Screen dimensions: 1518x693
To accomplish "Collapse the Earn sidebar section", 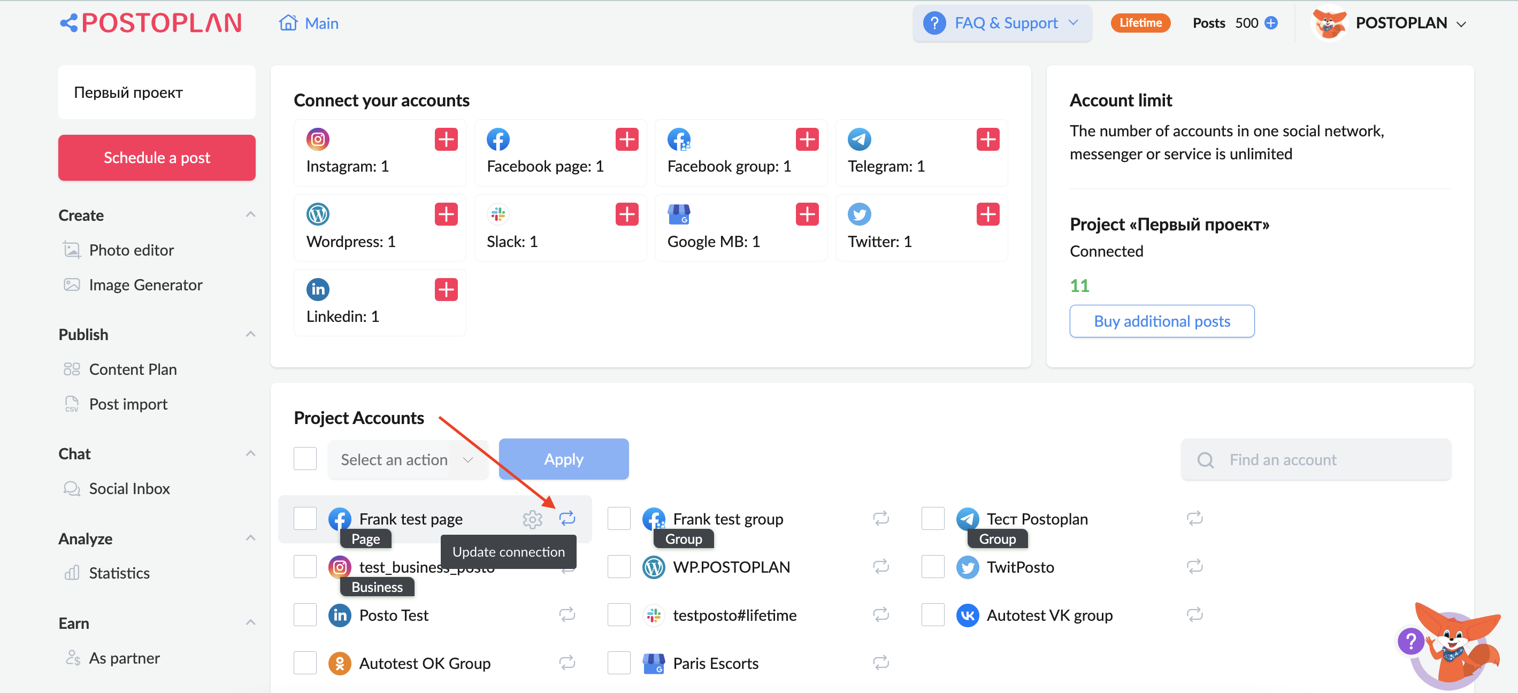I will 250,623.
